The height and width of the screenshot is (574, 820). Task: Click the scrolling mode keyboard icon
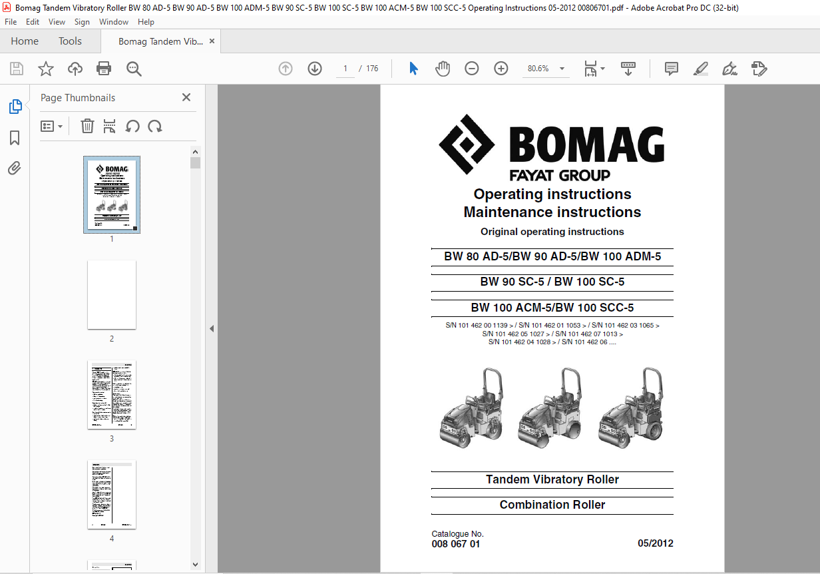[x=628, y=69]
